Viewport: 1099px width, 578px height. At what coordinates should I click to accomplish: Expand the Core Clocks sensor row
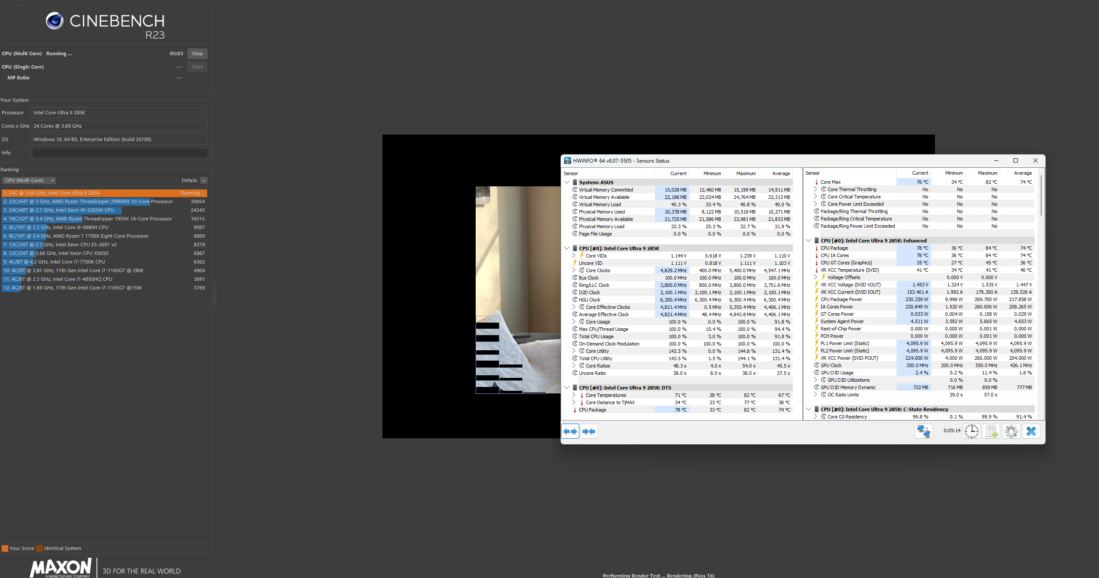(x=574, y=270)
